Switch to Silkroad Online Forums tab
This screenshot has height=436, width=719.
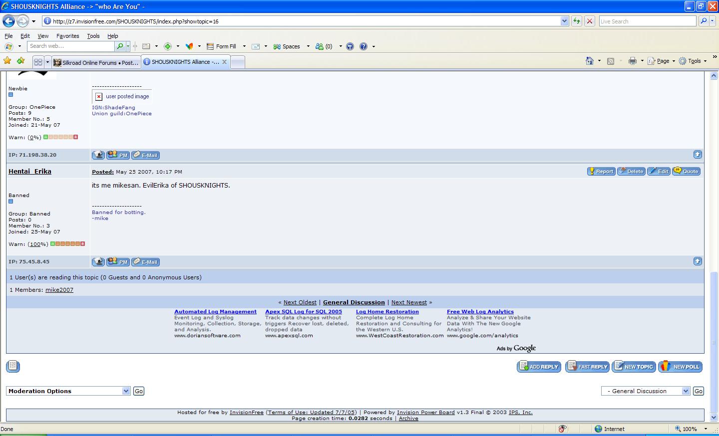click(x=96, y=62)
